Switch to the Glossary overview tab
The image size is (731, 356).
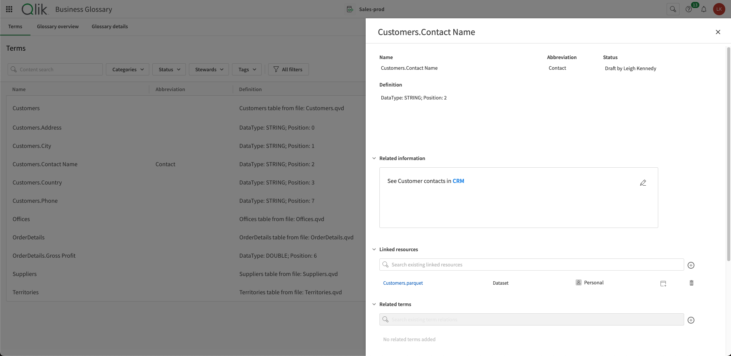(58, 26)
